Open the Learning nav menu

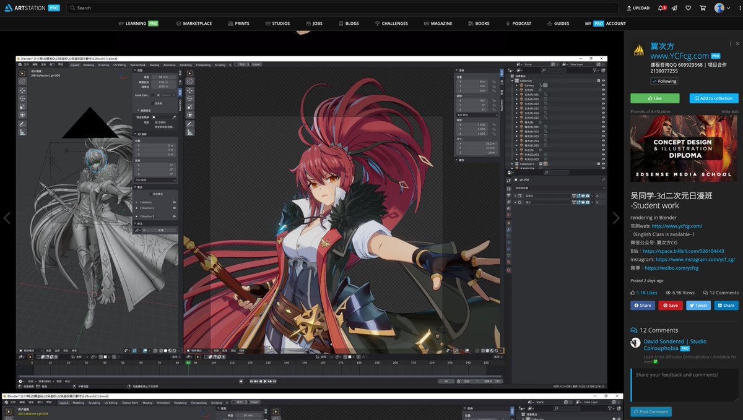click(x=137, y=24)
